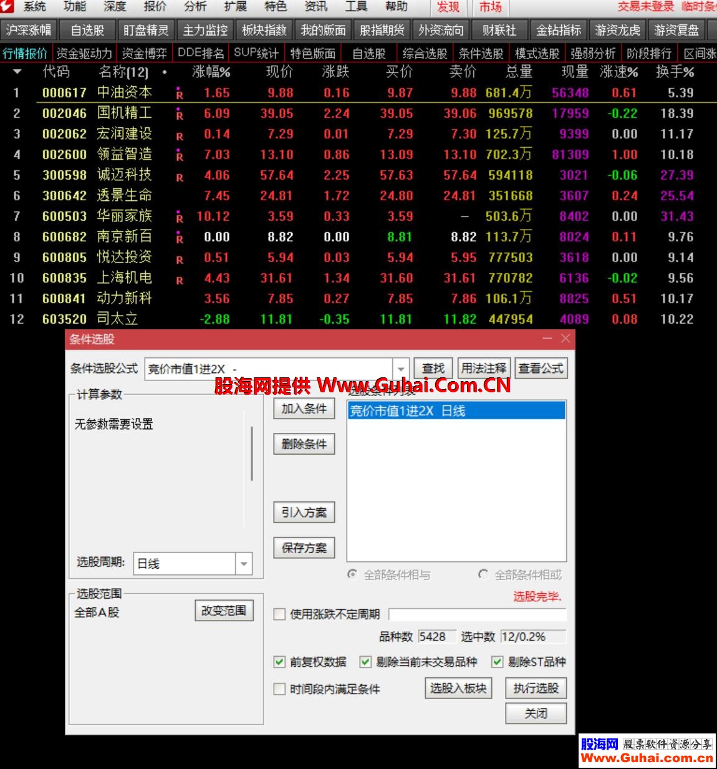This screenshot has height=769, width=717.
Task: Click the R marker for 国机精工
Action: click(180, 115)
